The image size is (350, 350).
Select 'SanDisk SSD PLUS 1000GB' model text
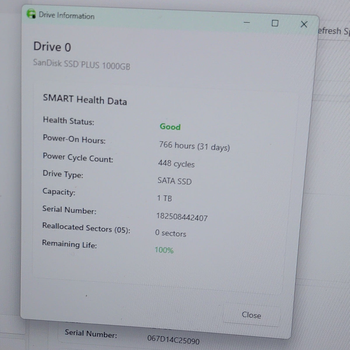pyautogui.click(x=82, y=64)
